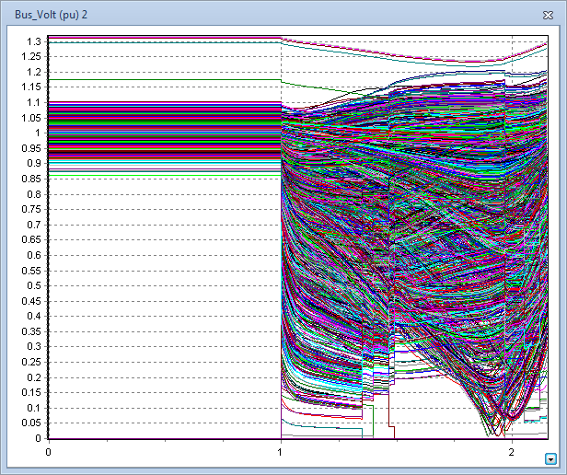Click the 0.85 y-axis label

click(31, 179)
